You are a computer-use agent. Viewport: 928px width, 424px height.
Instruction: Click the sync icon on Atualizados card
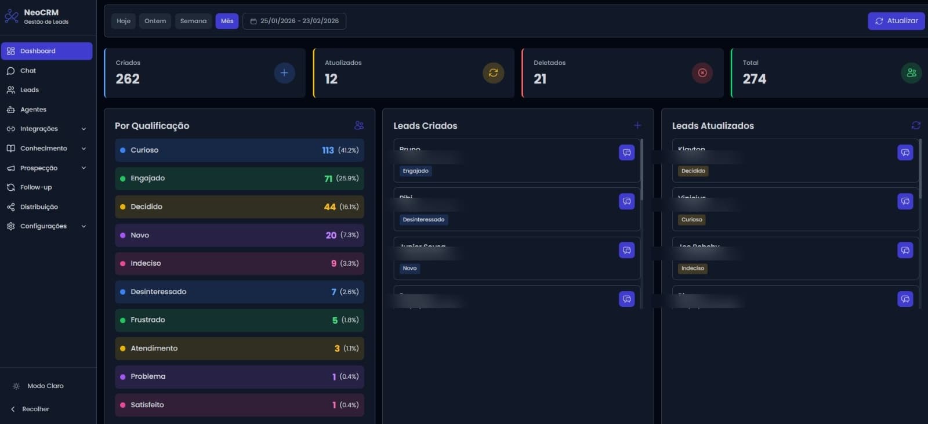coord(494,73)
